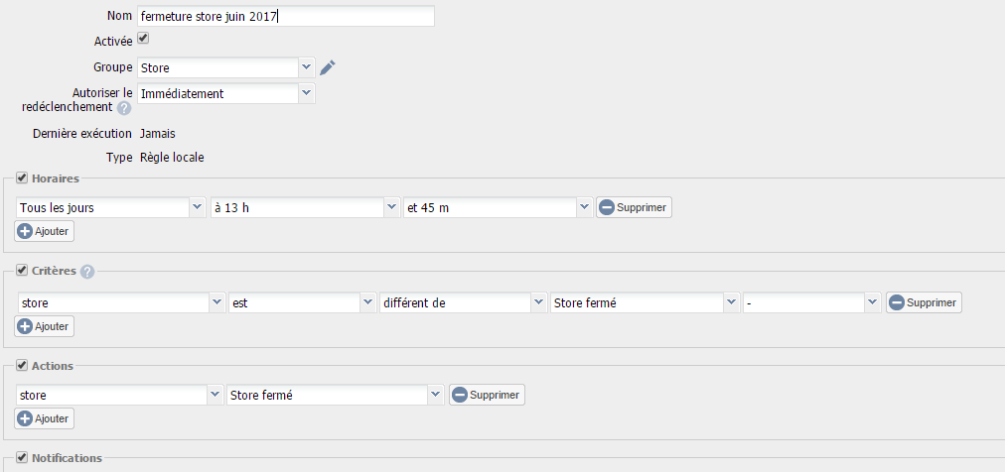The height and width of the screenshot is (472, 1005).
Task: Add a new action under Actions
Action: [x=45, y=418]
